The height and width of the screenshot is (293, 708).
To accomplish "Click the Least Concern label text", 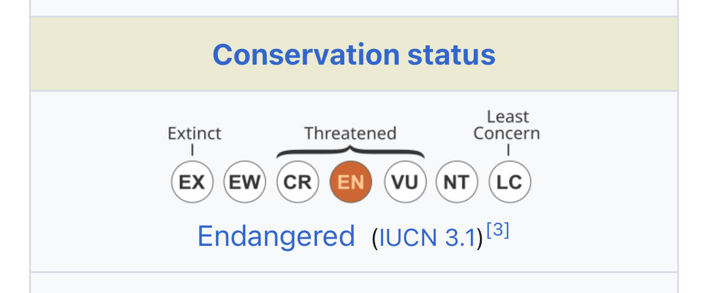I will click(x=507, y=125).
